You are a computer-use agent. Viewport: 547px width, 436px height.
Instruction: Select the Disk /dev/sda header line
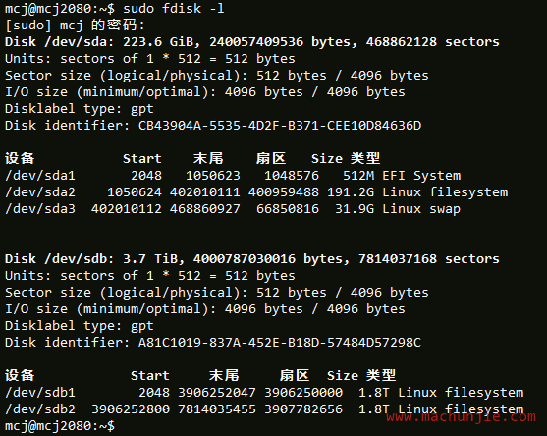[251, 42]
